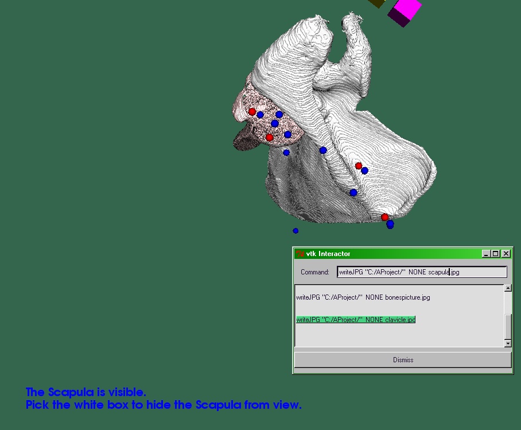Screen dimensions: 521x430
Task: Select the highlighted clavicle.jpg history command
Action: [x=356, y=320]
